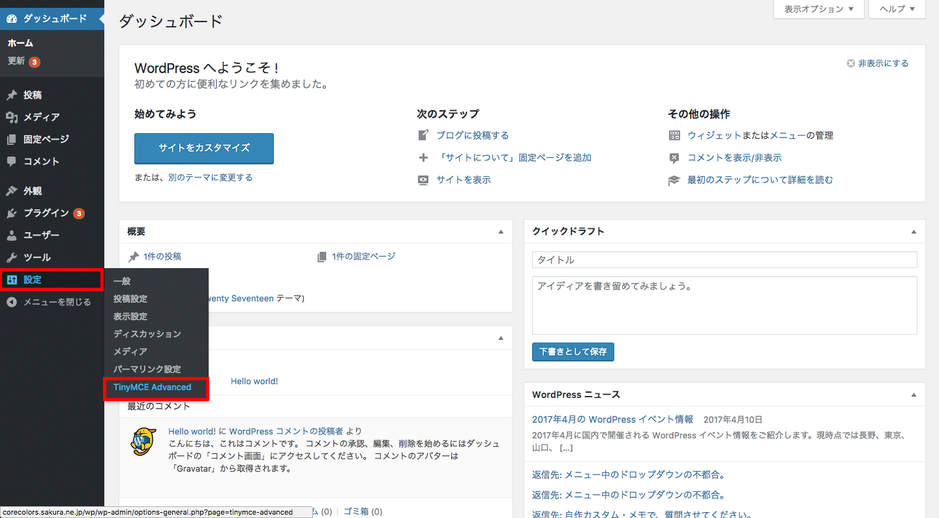The height and width of the screenshot is (518, 939).
Task: Click the サイトをカスタマイズ button
Action: (204, 148)
